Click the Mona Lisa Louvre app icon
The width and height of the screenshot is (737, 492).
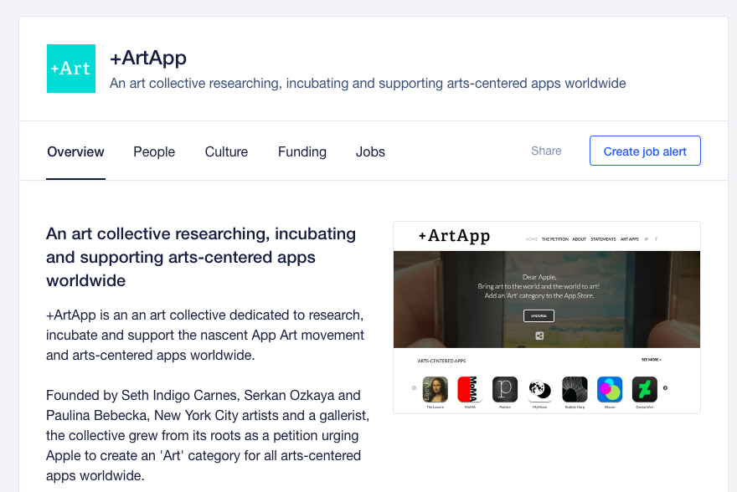pos(435,389)
